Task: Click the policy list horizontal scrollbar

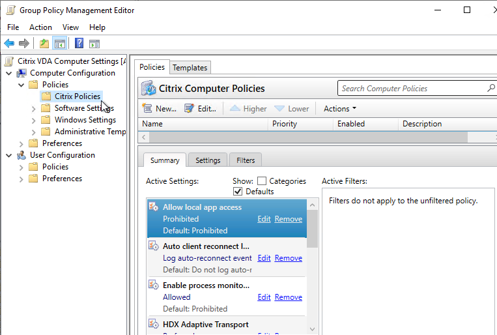Action: 308,137
